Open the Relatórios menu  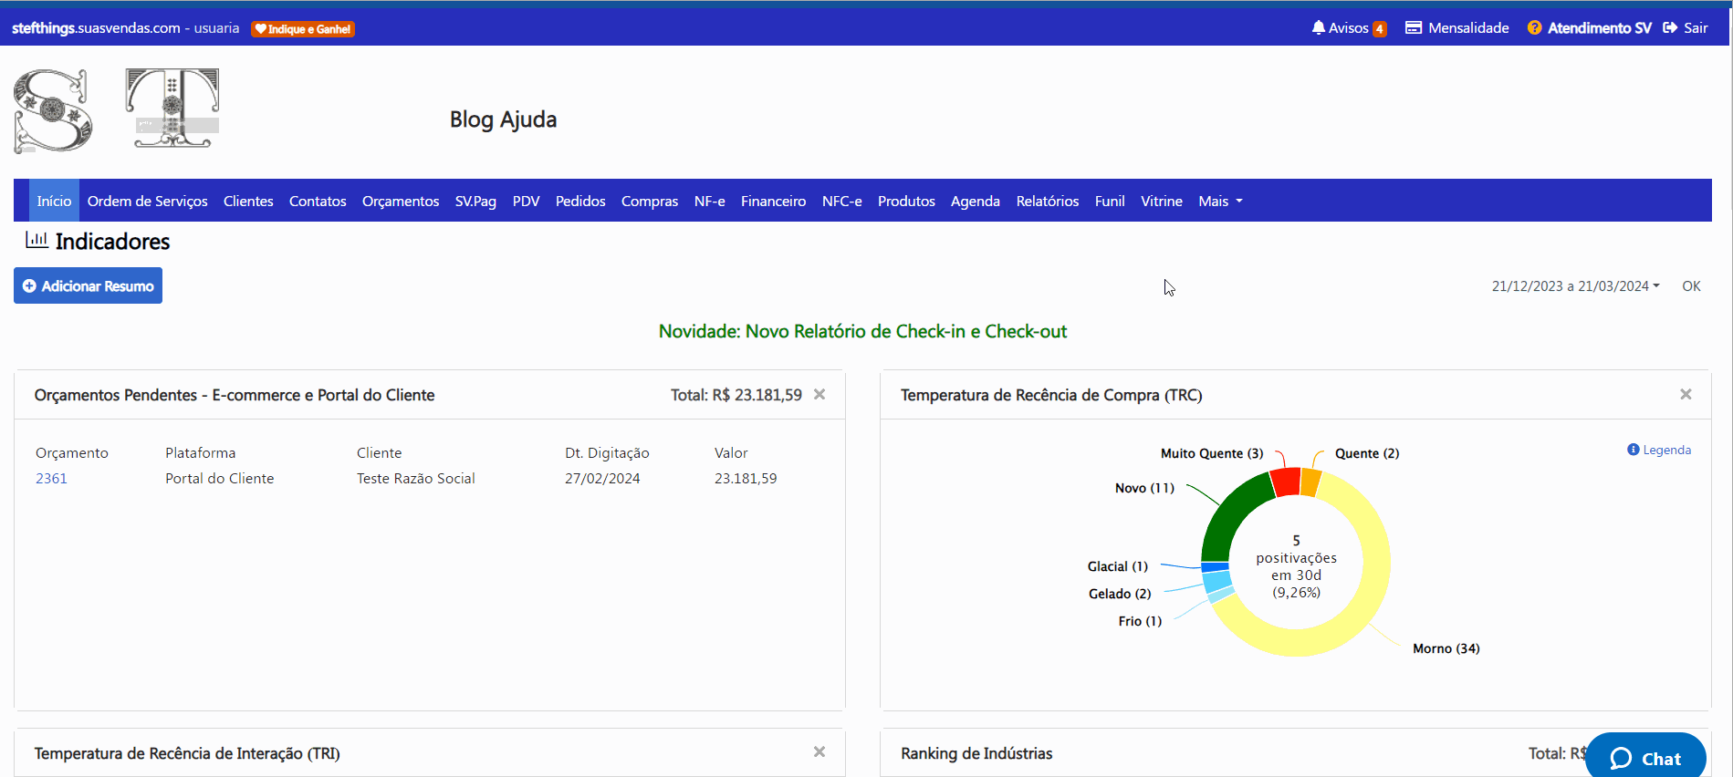click(x=1048, y=201)
